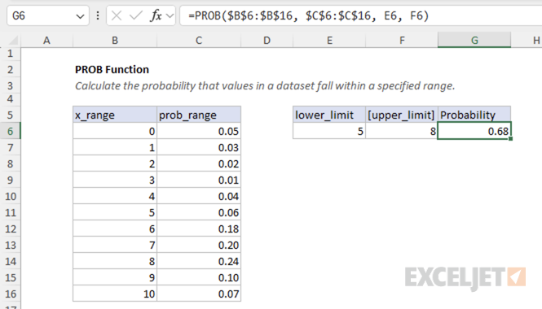Select column B header
The height and width of the screenshot is (309, 542).
tap(115, 41)
